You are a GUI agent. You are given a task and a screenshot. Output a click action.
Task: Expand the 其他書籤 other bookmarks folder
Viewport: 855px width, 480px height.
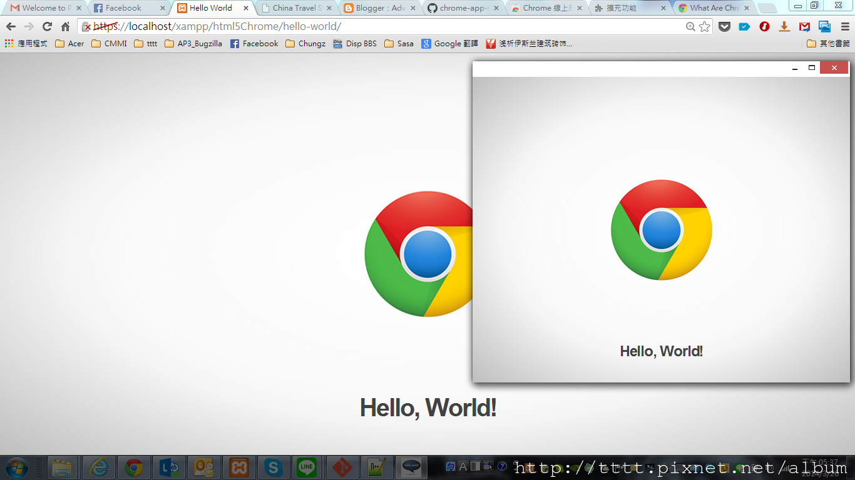click(x=828, y=44)
